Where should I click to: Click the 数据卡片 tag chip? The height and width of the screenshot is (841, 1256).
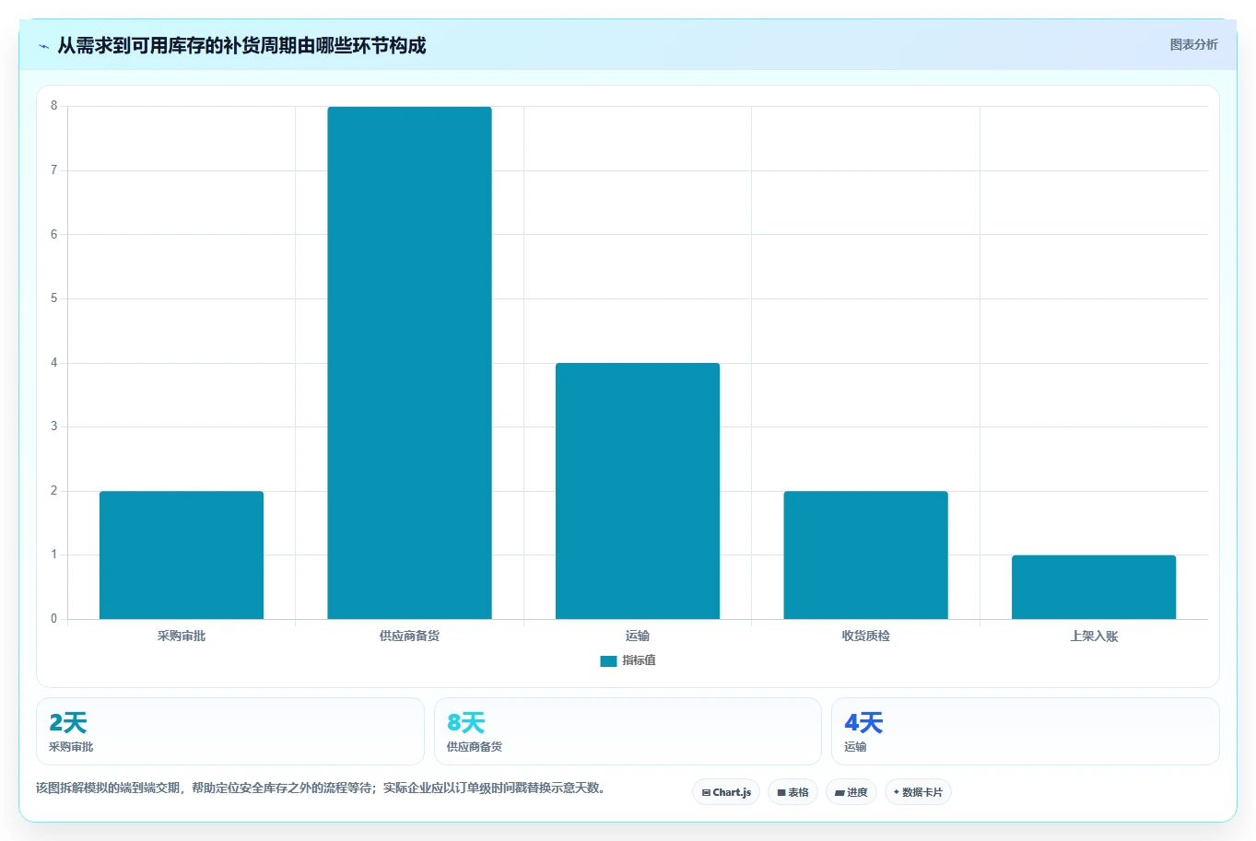tap(918, 792)
